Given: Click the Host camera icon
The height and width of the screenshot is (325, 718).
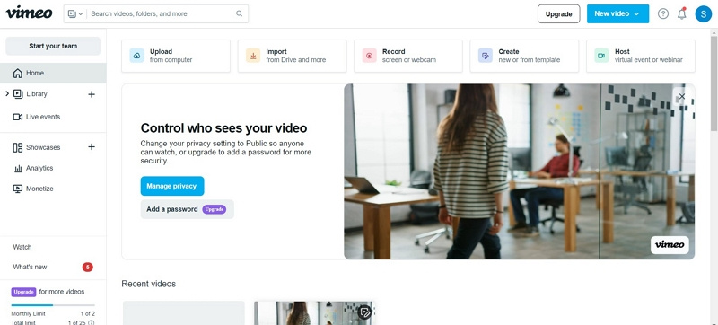Looking at the screenshot, I should point(601,56).
